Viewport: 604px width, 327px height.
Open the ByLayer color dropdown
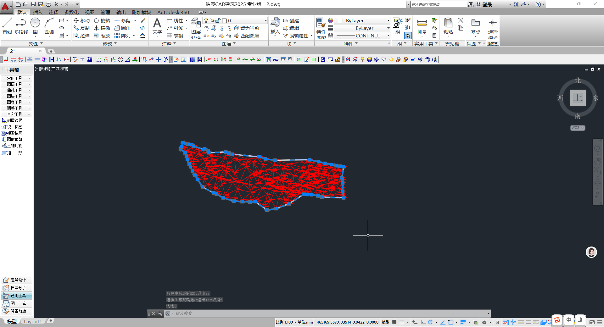coord(388,20)
